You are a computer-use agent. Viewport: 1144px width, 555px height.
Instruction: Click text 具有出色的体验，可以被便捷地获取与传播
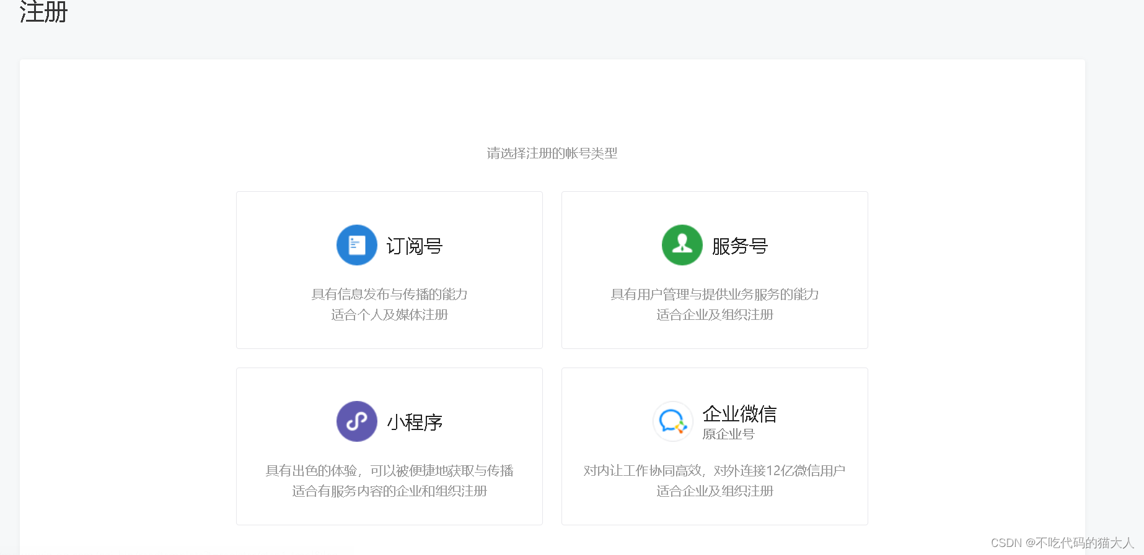tap(389, 471)
